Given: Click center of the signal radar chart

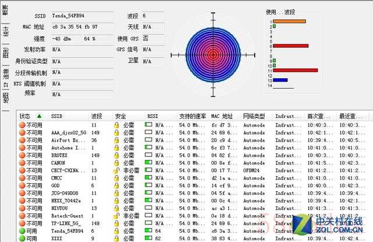Looking at the screenshot, I should (213, 55).
